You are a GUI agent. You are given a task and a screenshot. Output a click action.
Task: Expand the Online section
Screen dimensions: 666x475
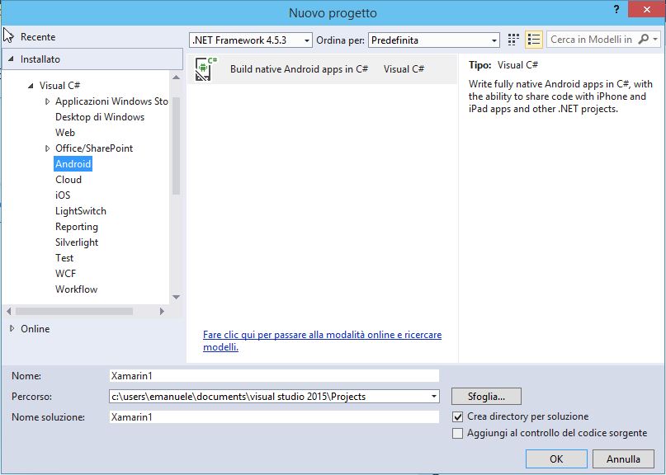tap(12, 328)
